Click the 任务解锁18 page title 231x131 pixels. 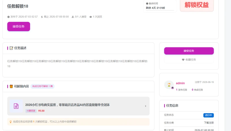(18, 6)
